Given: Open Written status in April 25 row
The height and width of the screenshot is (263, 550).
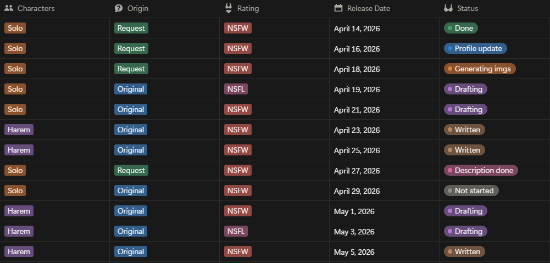Looking at the screenshot, I should pyautogui.click(x=464, y=150).
